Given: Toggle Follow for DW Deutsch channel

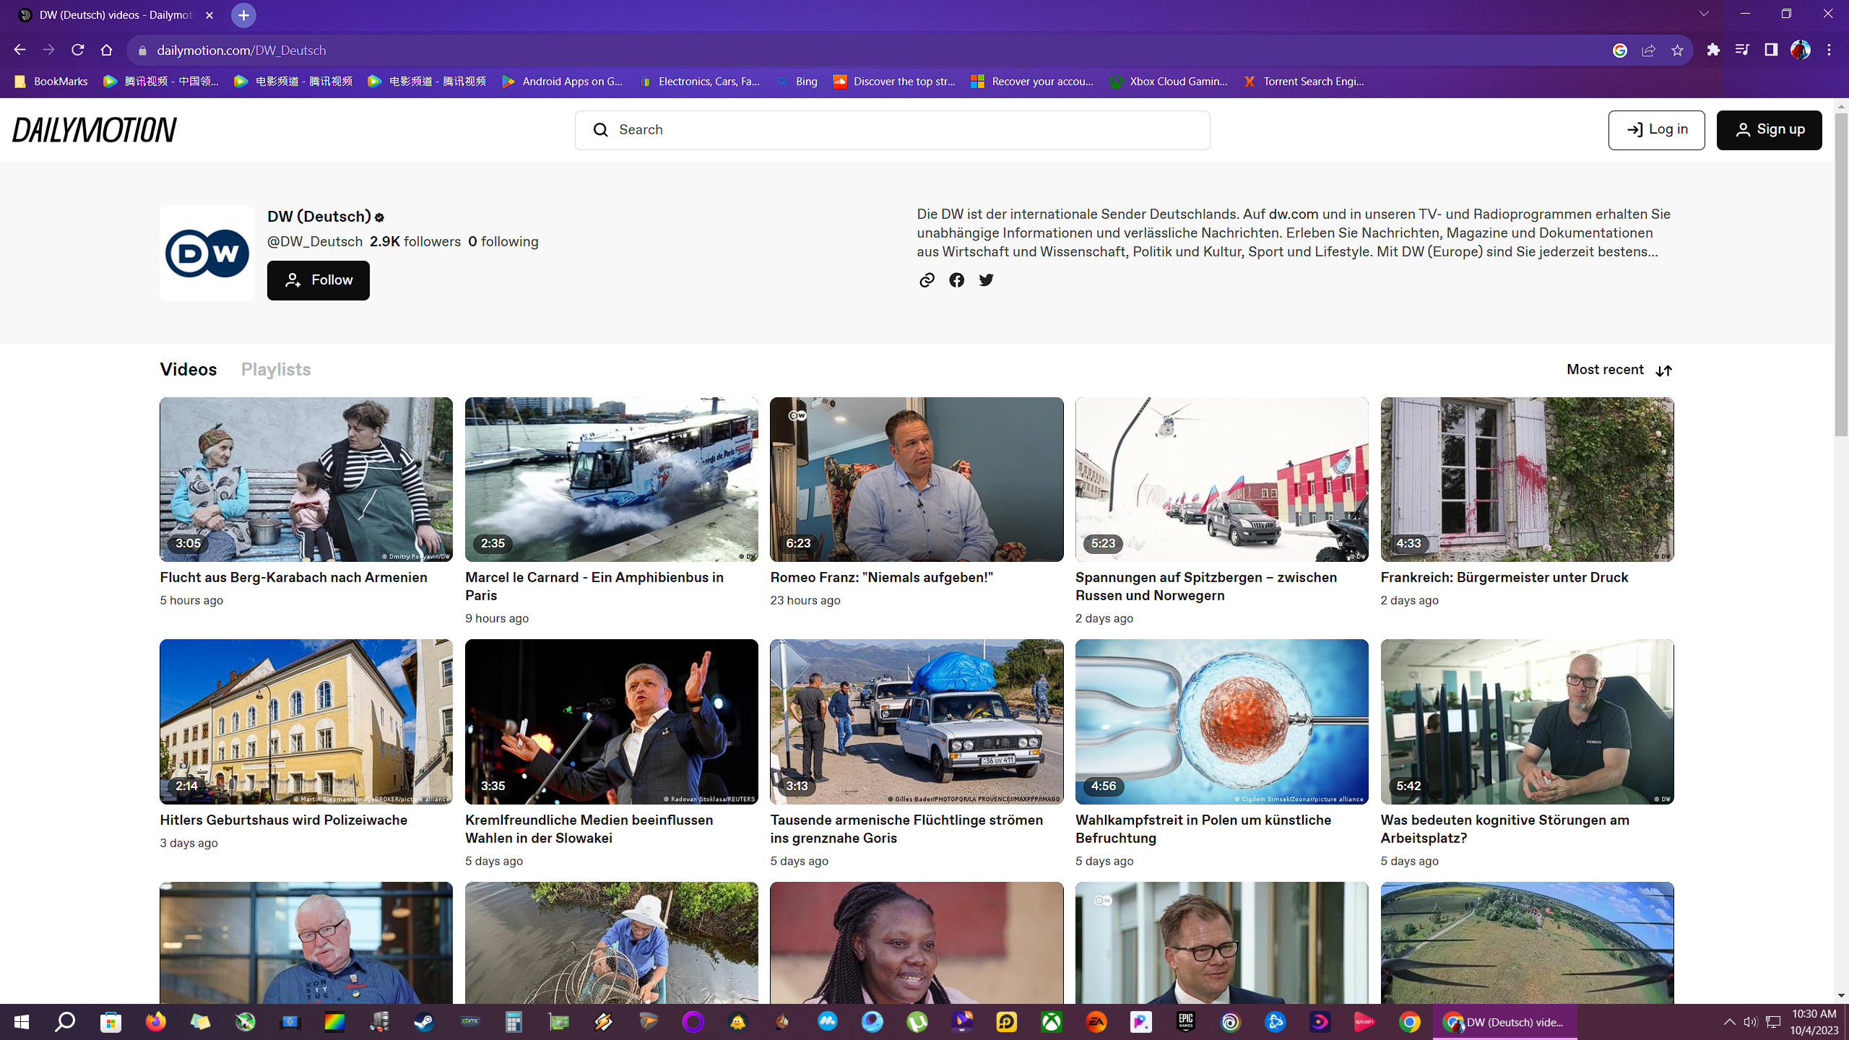Looking at the screenshot, I should (318, 279).
